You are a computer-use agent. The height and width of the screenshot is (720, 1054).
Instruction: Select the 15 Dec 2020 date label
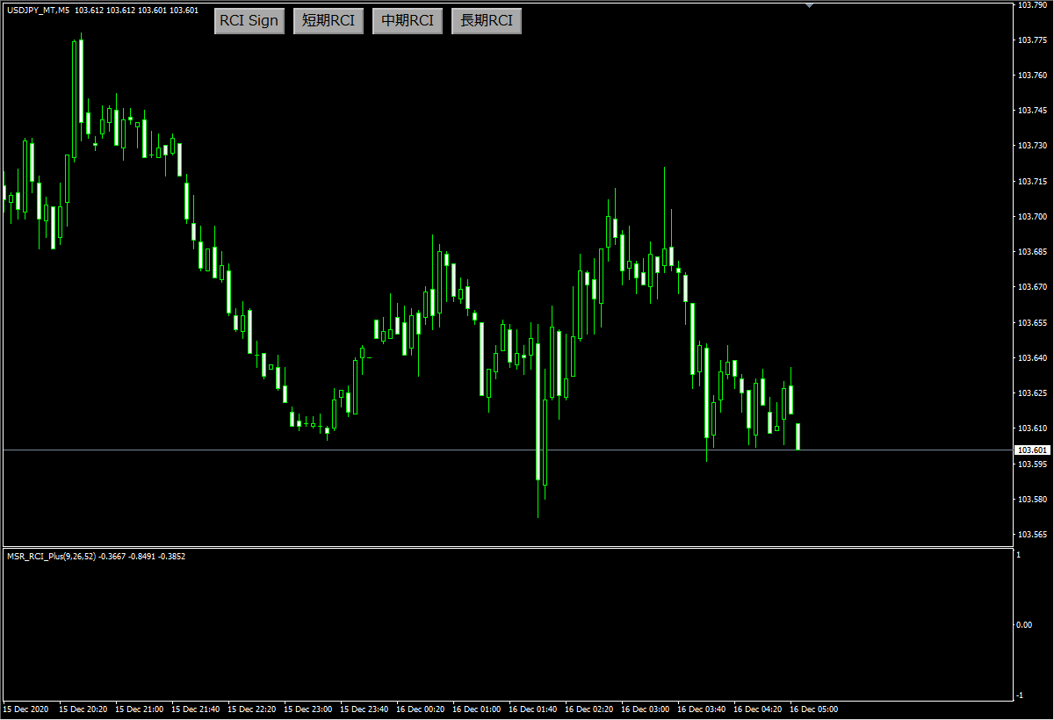(25, 709)
